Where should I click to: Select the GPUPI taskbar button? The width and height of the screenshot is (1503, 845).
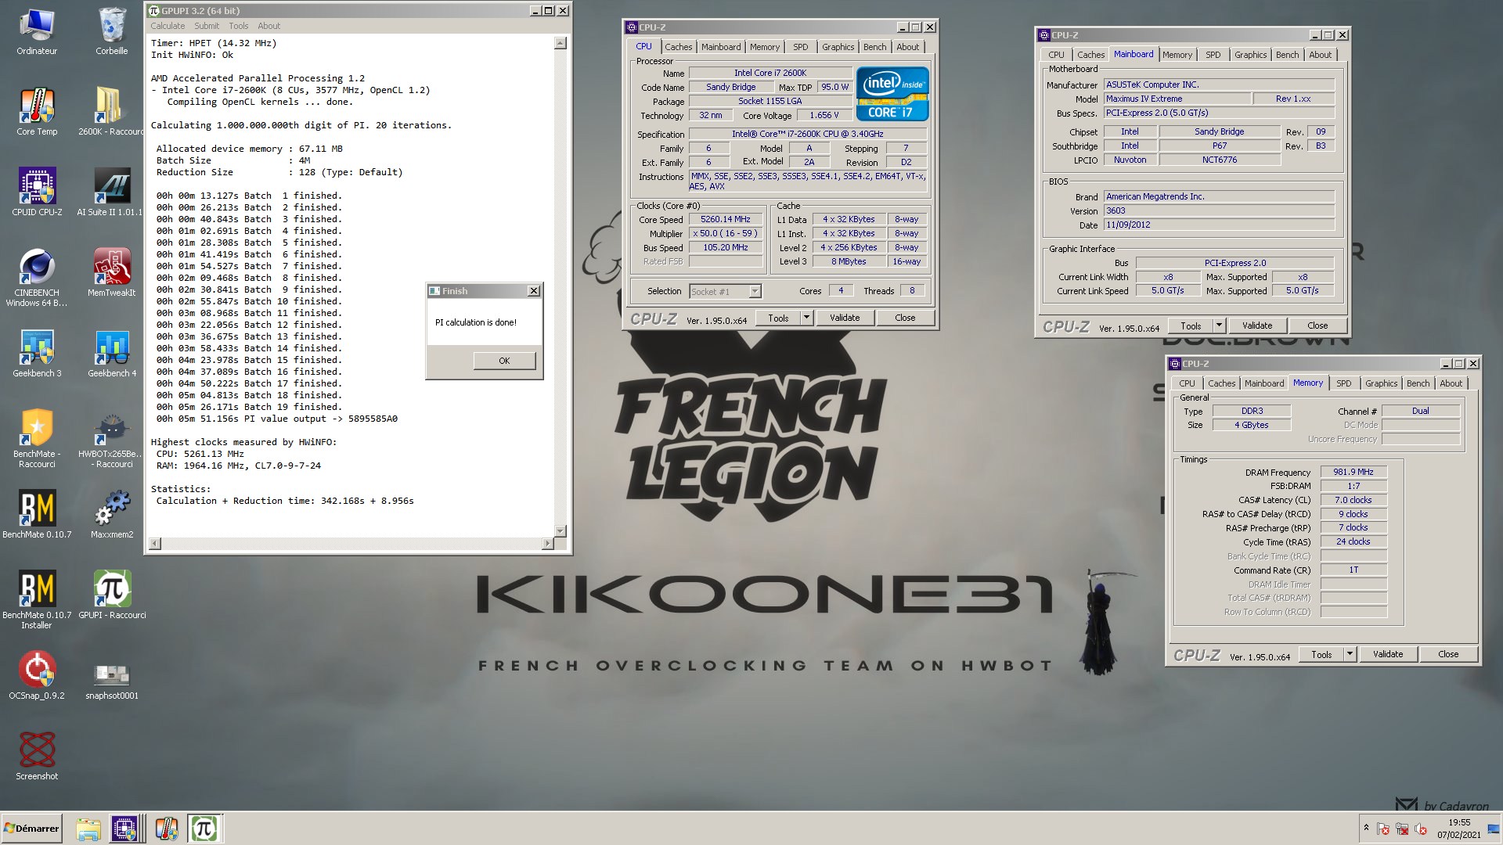205,829
